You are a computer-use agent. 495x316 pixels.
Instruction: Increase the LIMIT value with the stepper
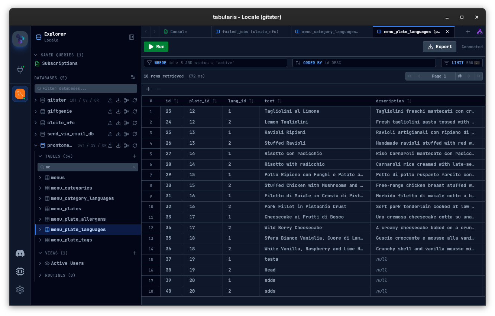coord(477,61)
